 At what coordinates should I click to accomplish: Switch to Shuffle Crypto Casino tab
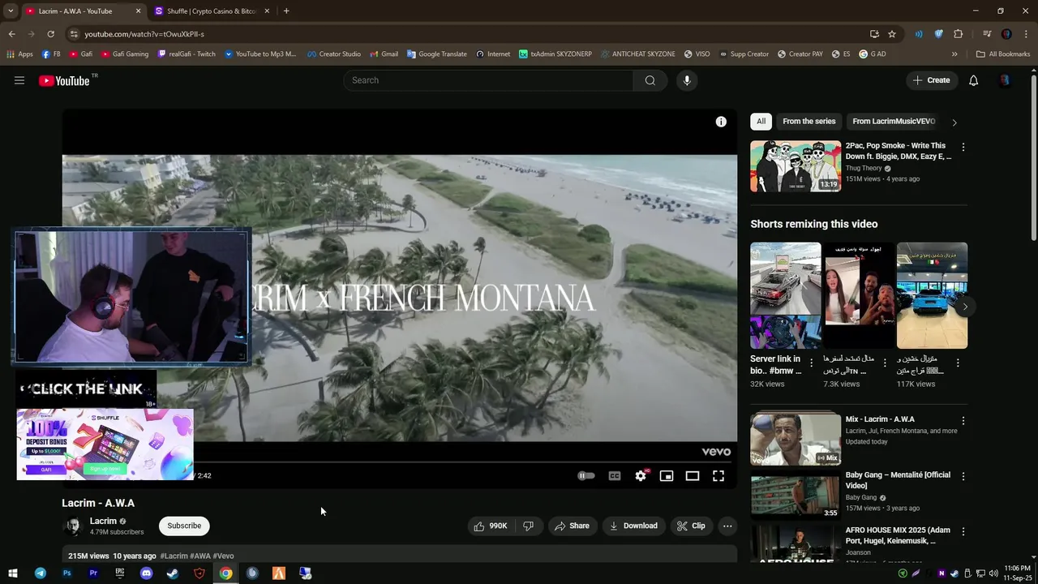(212, 11)
